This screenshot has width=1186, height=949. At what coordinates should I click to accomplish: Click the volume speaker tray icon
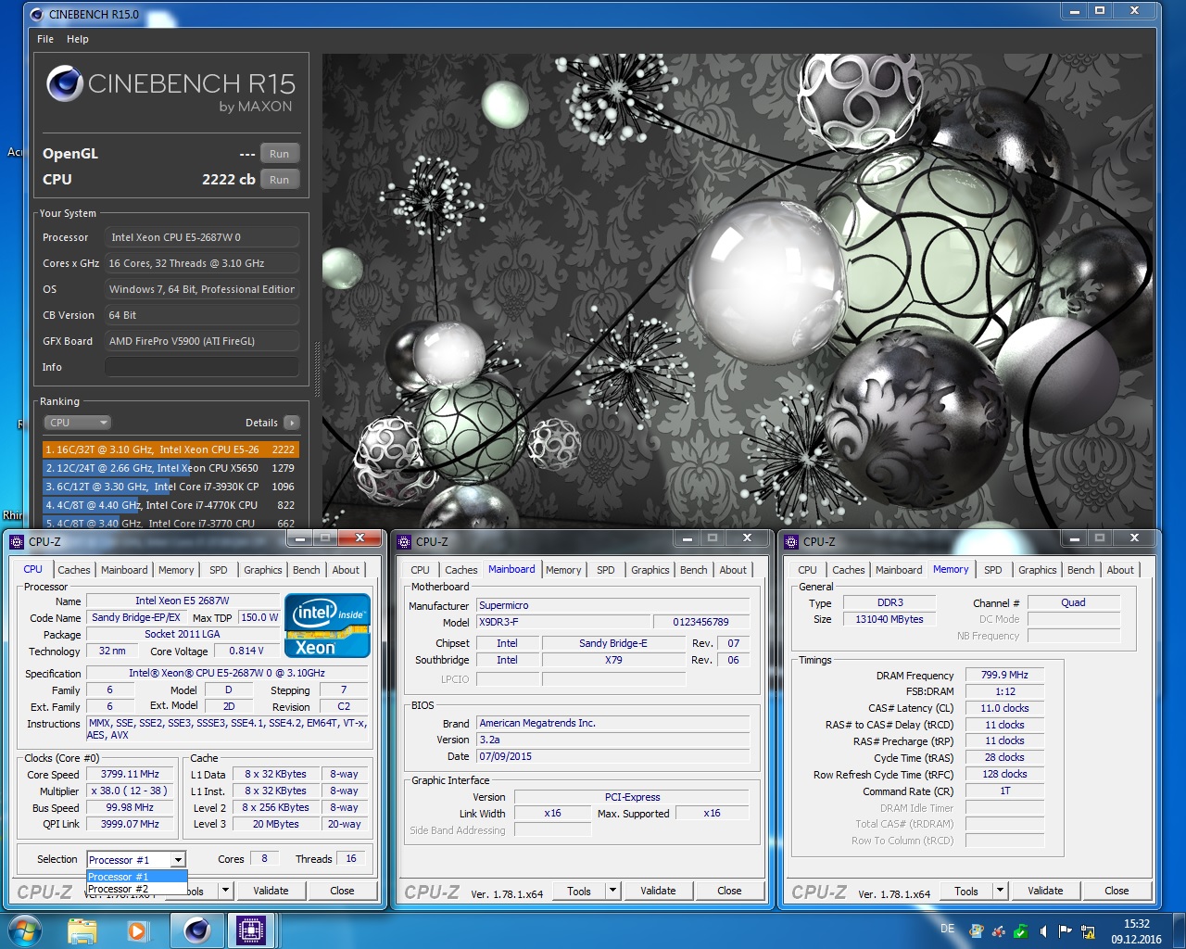[1043, 931]
